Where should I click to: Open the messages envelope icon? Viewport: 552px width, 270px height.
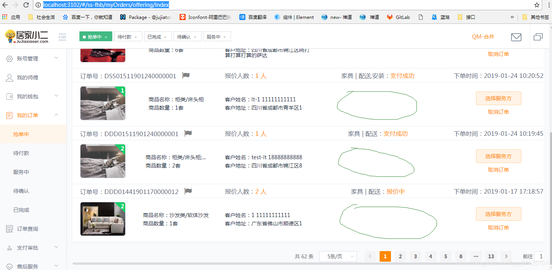(x=516, y=37)
